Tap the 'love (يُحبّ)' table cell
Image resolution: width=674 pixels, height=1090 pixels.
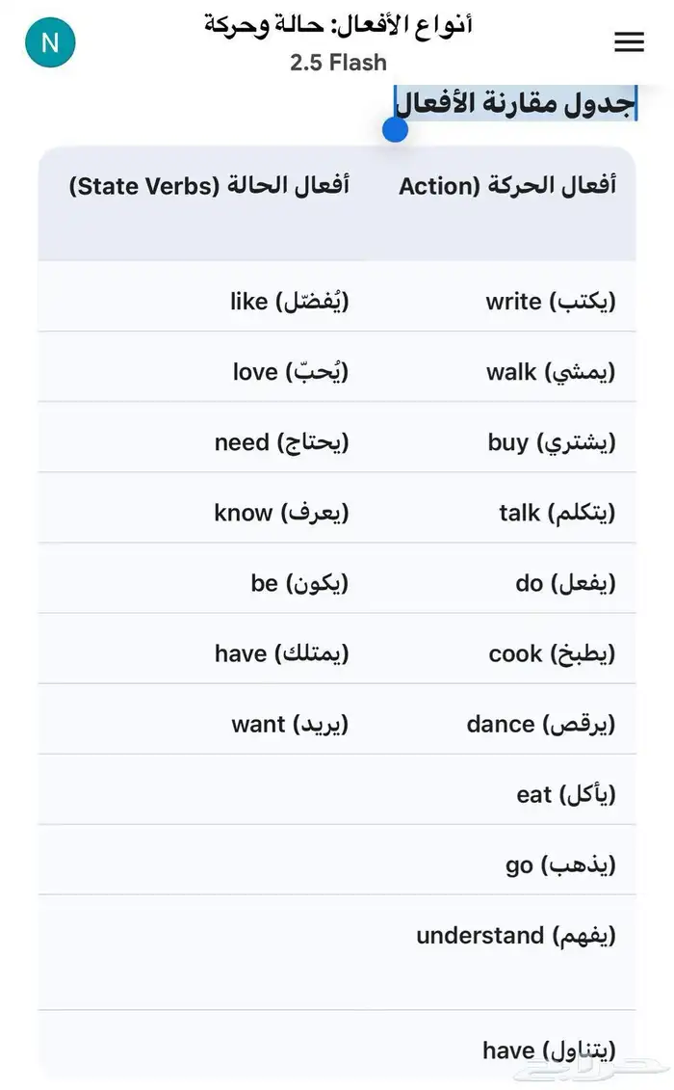(x=290, y=372)
